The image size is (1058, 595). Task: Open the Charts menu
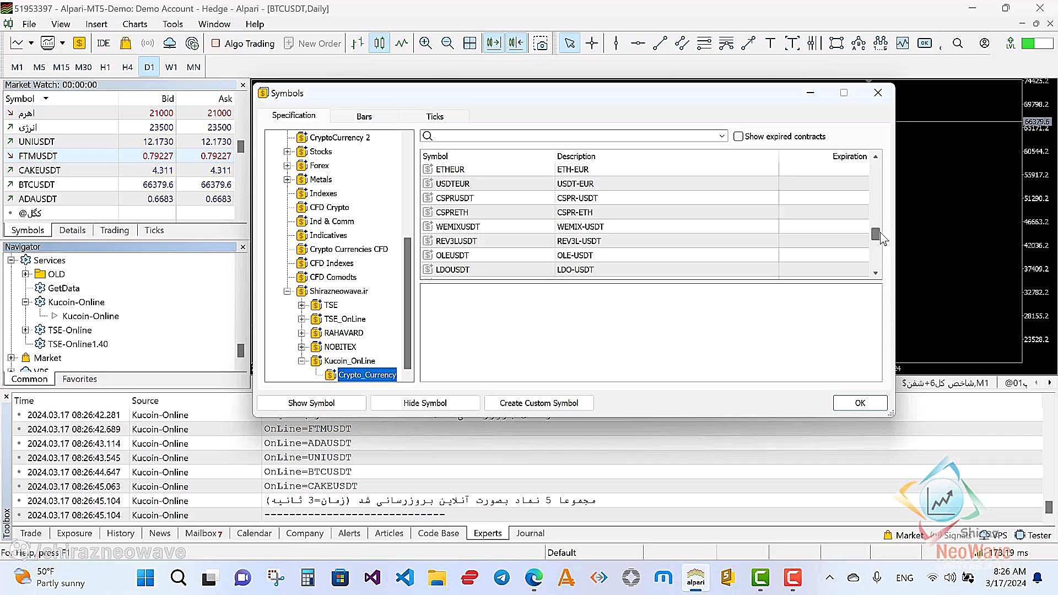[134, 24]
